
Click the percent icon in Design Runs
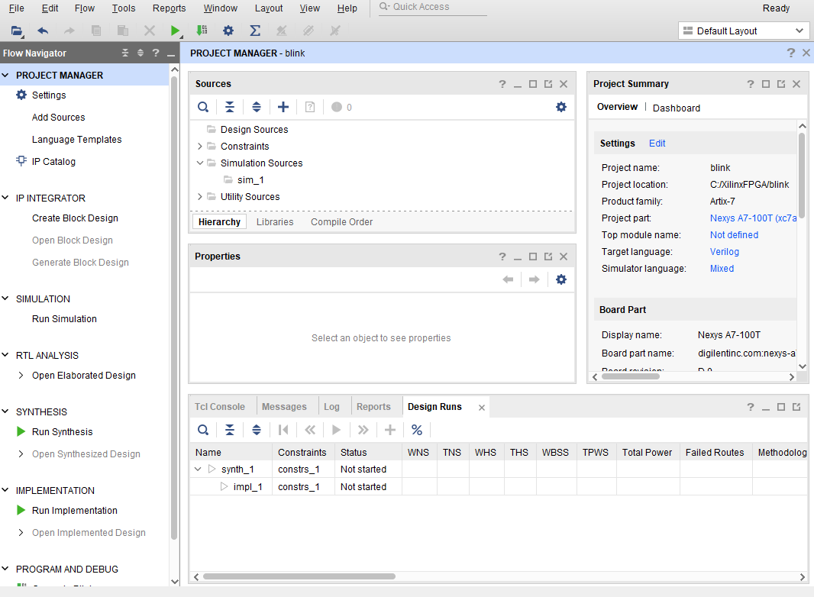click(x=417, y=430)
